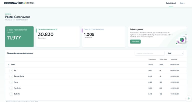Click the panel illustration graphic

tap(181, 39)
